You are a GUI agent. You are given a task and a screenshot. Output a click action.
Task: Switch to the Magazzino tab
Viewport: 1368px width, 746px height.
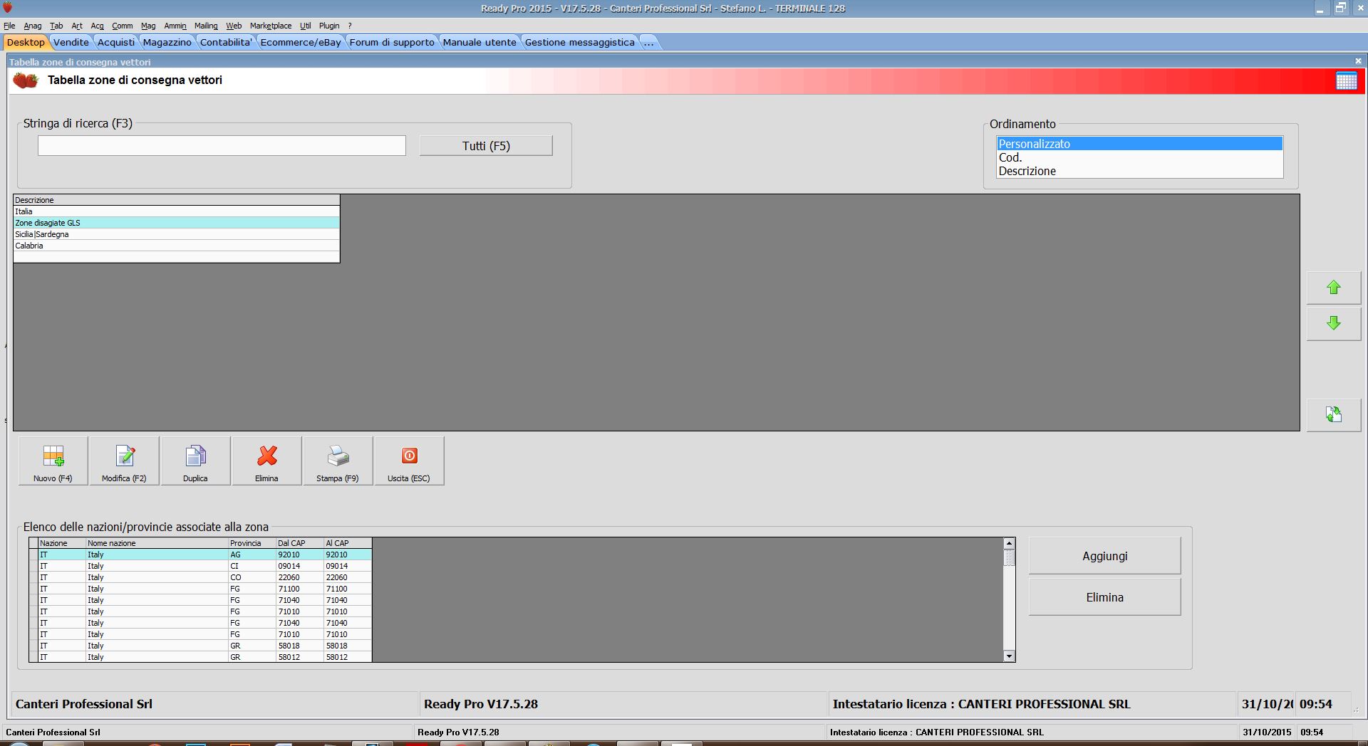(x=167, y=42)
